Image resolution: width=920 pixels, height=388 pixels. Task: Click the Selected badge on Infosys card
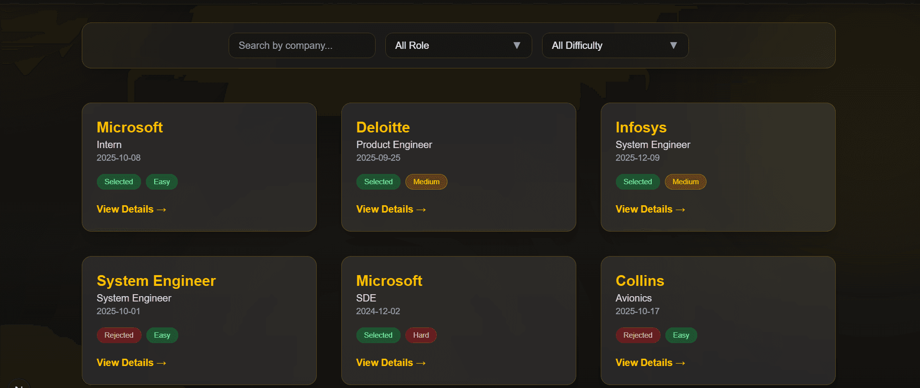tap(637, 182)
